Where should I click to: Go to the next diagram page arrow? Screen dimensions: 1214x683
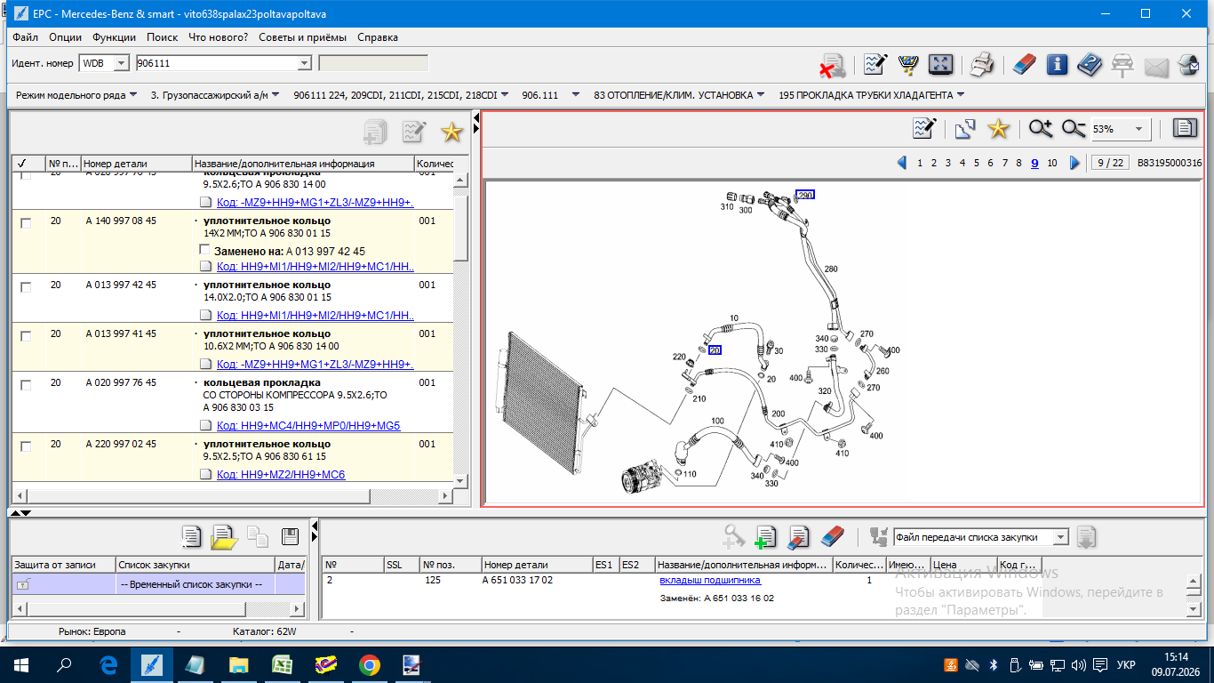point(1074,163)
